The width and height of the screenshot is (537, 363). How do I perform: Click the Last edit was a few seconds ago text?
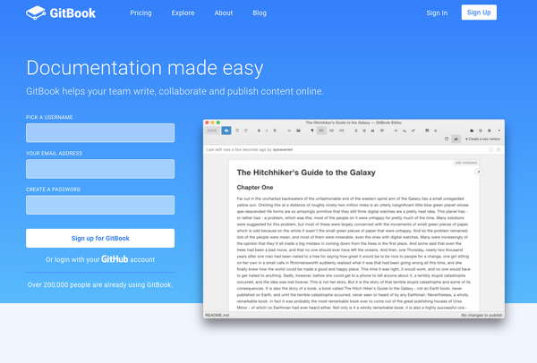(250, 149)
